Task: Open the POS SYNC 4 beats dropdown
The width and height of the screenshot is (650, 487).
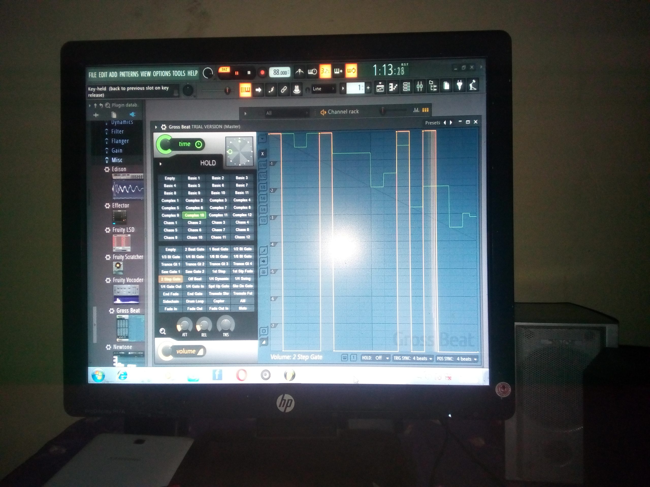Action: click(x=457, y=359)
